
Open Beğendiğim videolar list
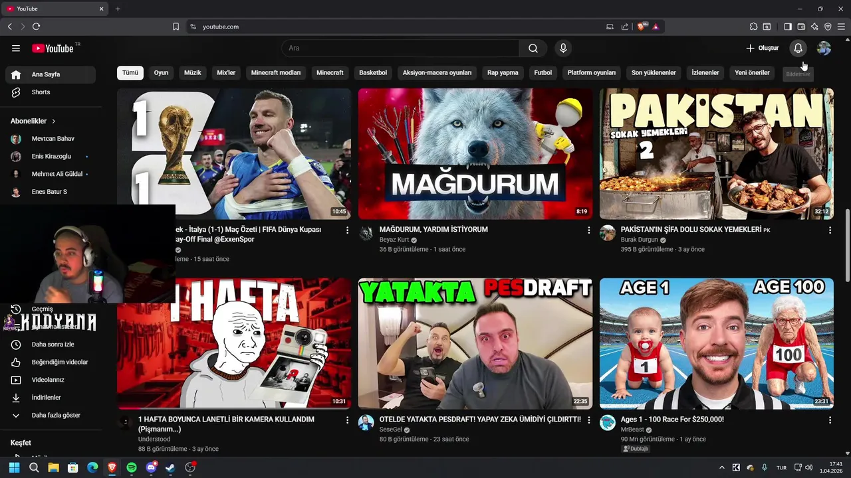coord(51,362)
